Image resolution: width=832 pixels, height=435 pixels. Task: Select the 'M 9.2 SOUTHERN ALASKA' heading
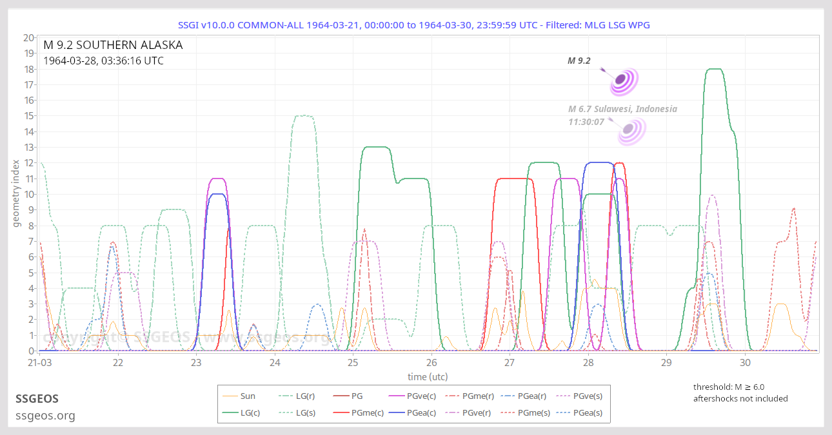(113, 45)
